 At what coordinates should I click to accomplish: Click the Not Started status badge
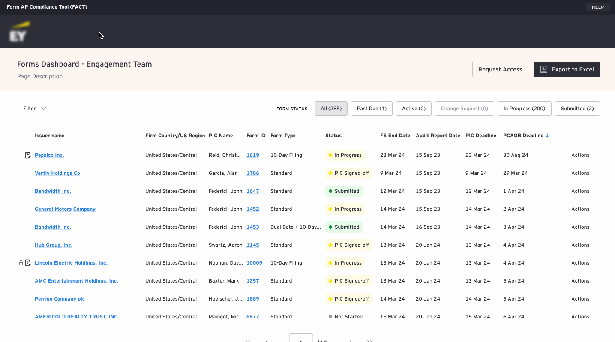pos(345,317)
